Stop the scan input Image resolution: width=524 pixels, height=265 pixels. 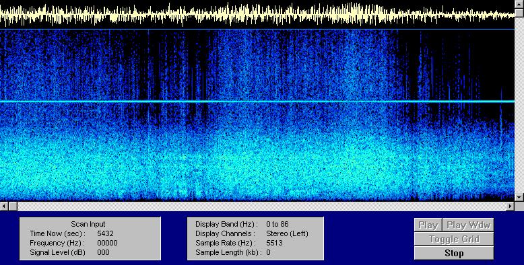(x=454, y=253)
